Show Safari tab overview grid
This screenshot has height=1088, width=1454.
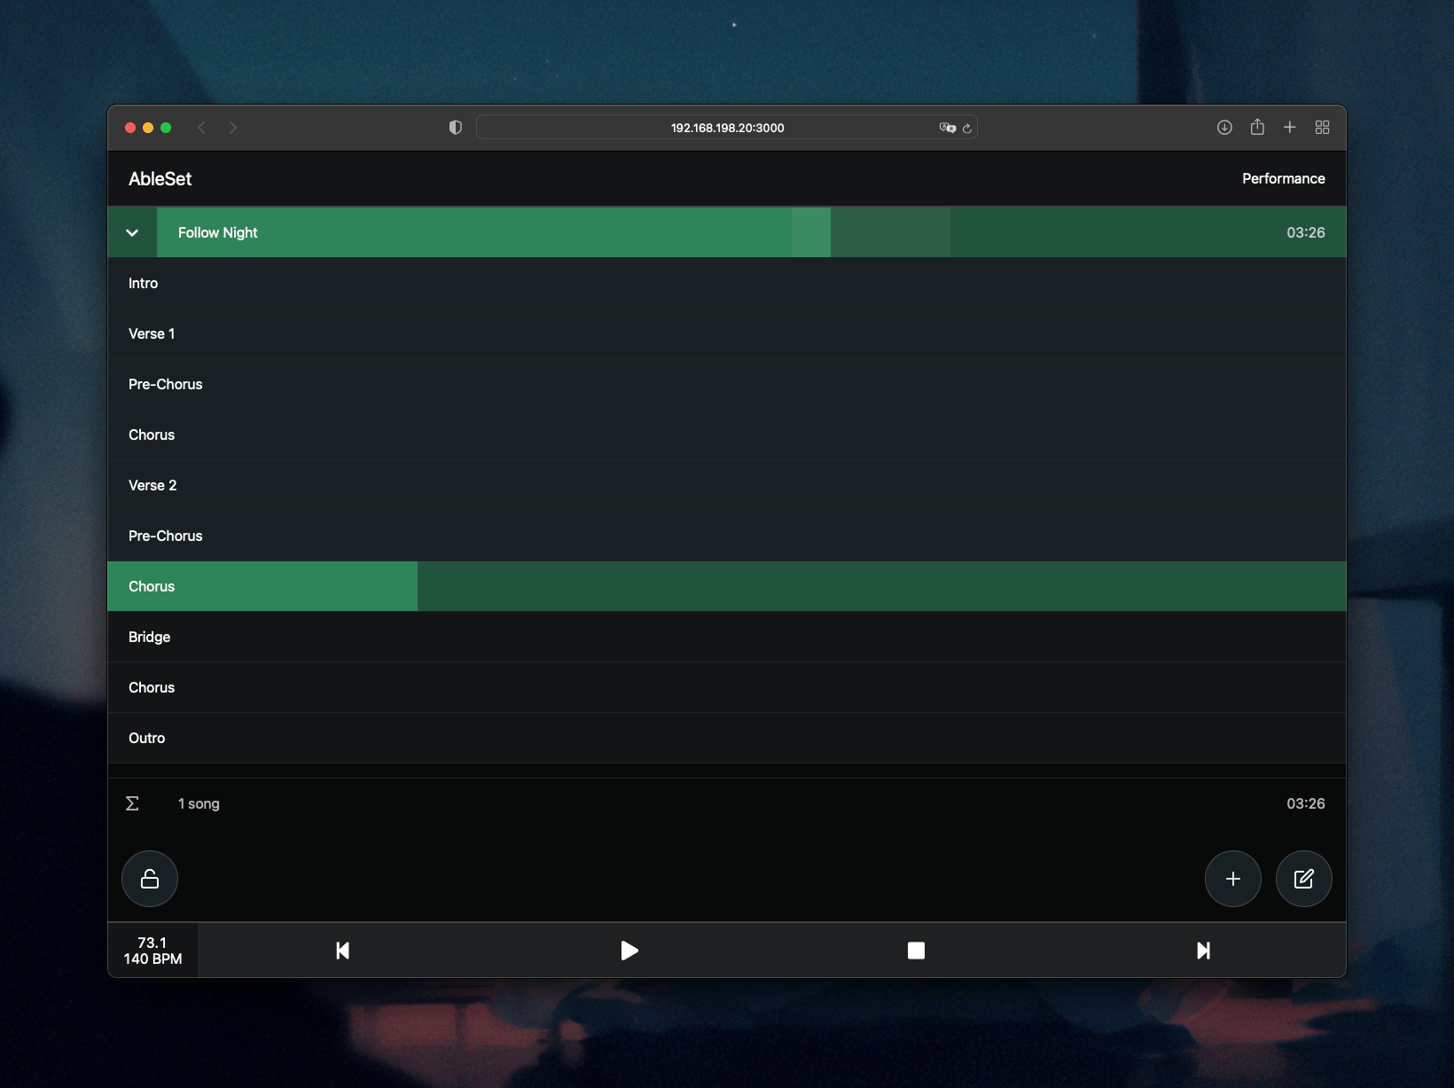click(x=1322, y=128)
